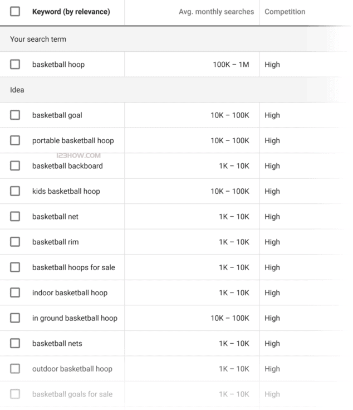Tick the outdoor basketball hoop checkbox
353x410 pixels.
coord(15,369)
